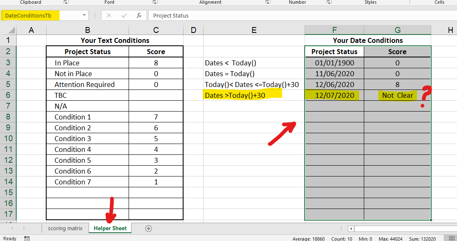Select column B header
Screen dimensions: 457x241
coord(87,30)
